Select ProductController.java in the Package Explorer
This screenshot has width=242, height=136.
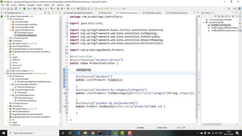[26, 87]
